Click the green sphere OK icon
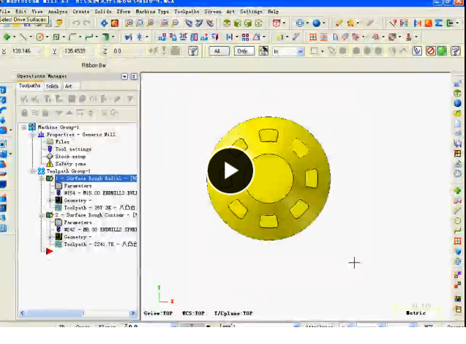The image size is (466, 344). click(442, 51)
